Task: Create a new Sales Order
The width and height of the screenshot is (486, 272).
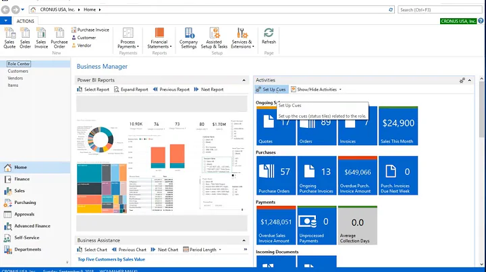Action: click(x=25, y=38)
